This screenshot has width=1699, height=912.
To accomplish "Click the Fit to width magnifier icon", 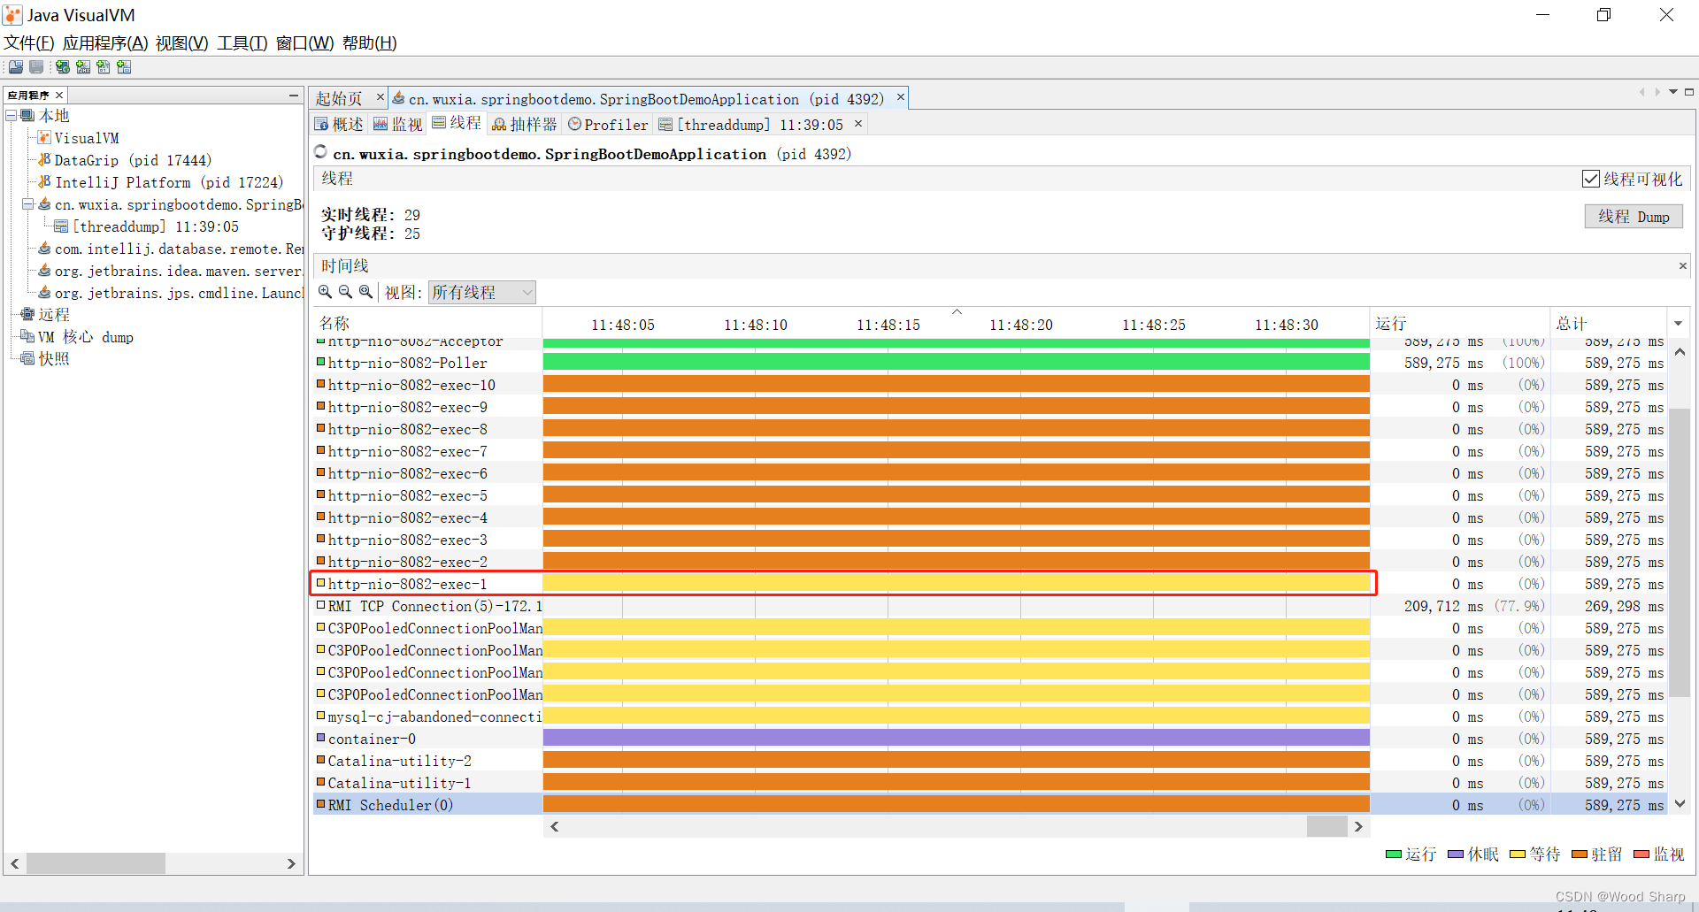I will pyautogui.click(x=365, y=292).
